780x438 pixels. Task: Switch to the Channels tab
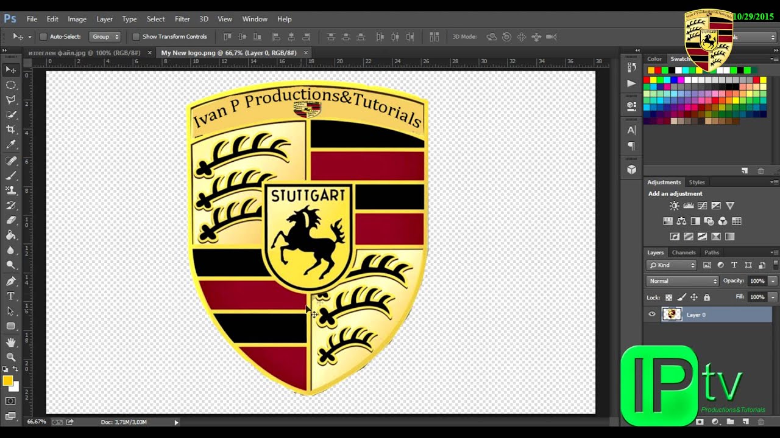click(x=684, y=252)
